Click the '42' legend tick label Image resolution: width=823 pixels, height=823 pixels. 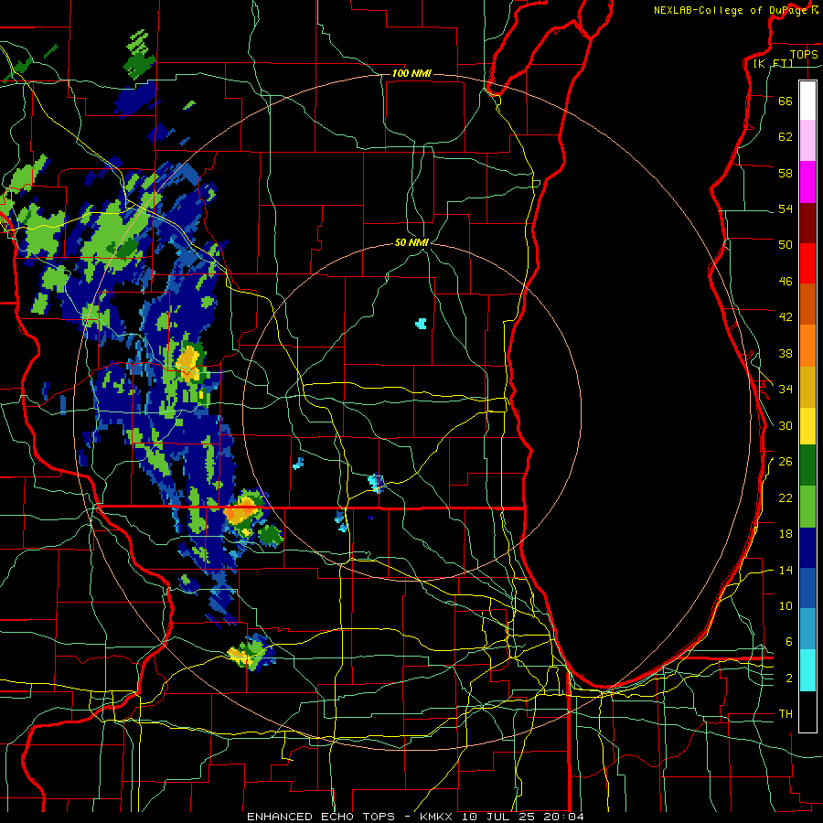click(x=786, y=317)
